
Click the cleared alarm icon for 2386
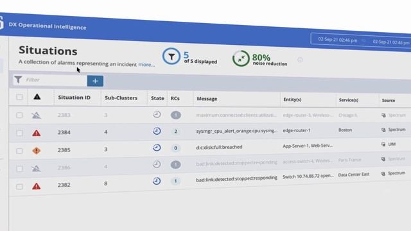[36, 168]
